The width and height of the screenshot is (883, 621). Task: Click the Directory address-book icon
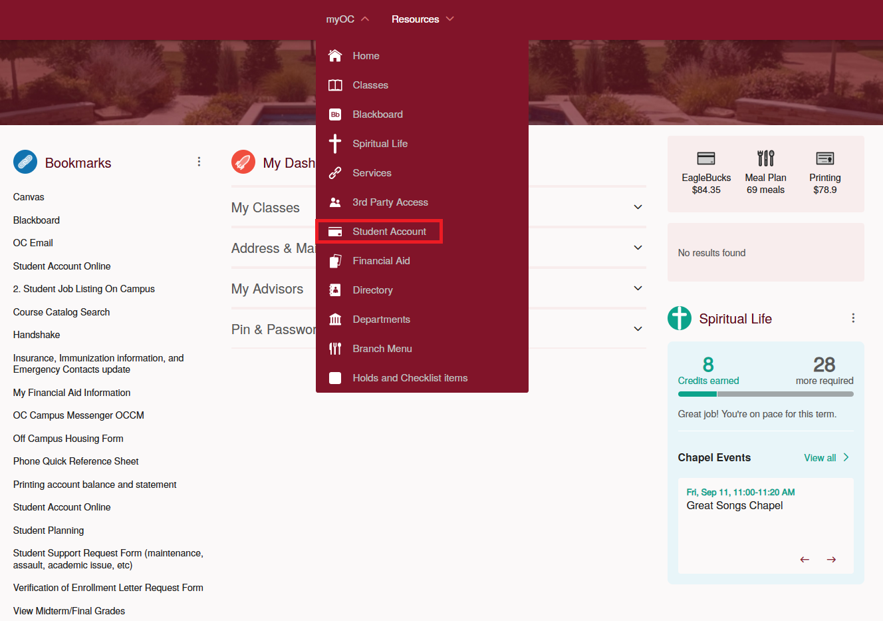[x=335, y=290]
